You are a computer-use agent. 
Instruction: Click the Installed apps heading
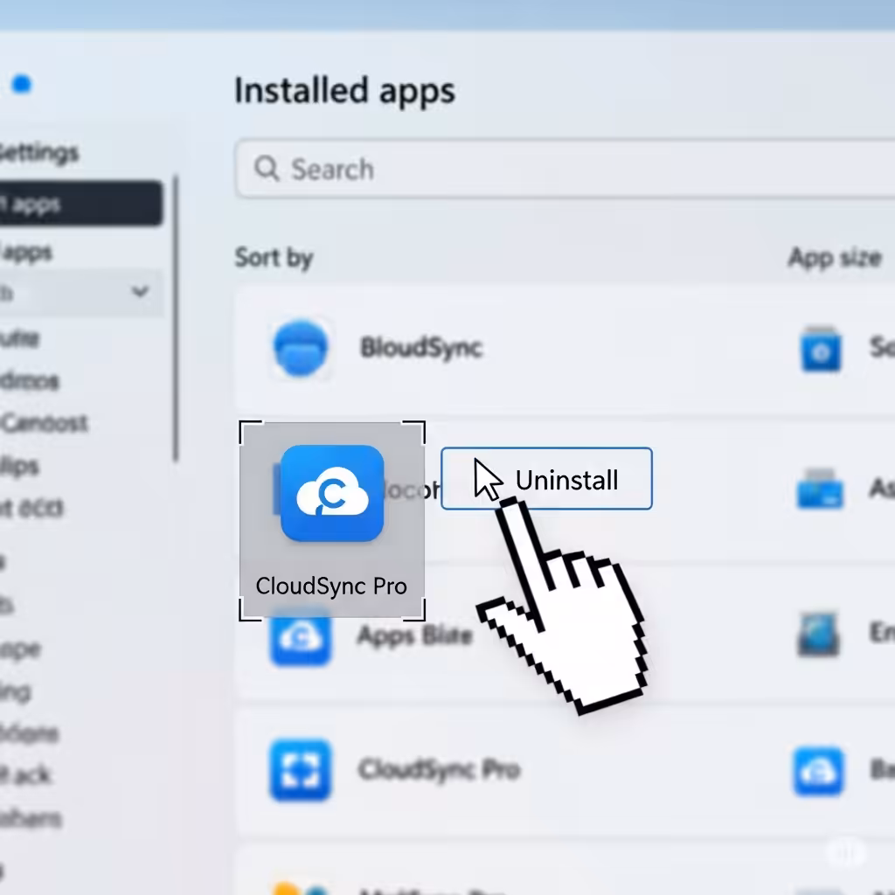click(x=344, y=91)
